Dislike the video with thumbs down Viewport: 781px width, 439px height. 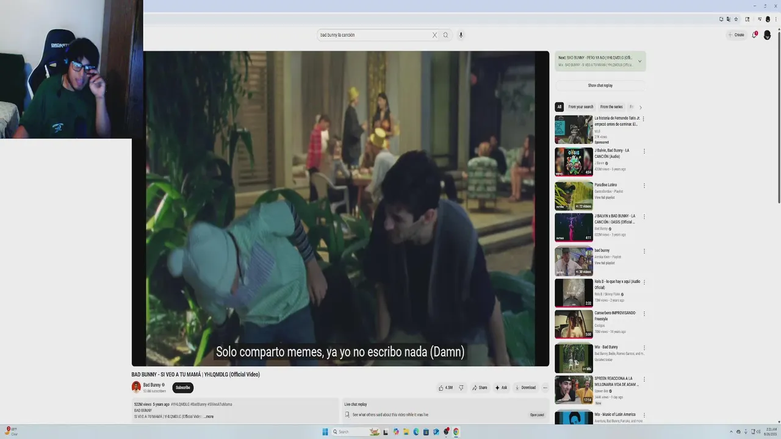pyautogui.click(x=461, y=387)
